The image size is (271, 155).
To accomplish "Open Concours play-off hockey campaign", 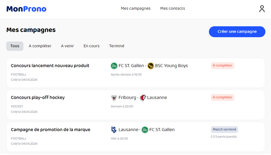I will tap(38, 98).
